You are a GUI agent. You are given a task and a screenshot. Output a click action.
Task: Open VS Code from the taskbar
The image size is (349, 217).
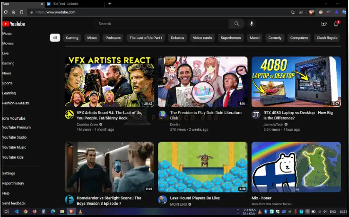click(x=16, y=211)
